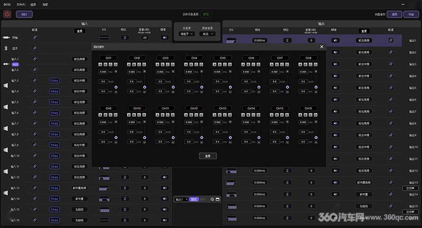Open the main source dropdown
This screenshot has width=422, height=228.
[187, 34]
